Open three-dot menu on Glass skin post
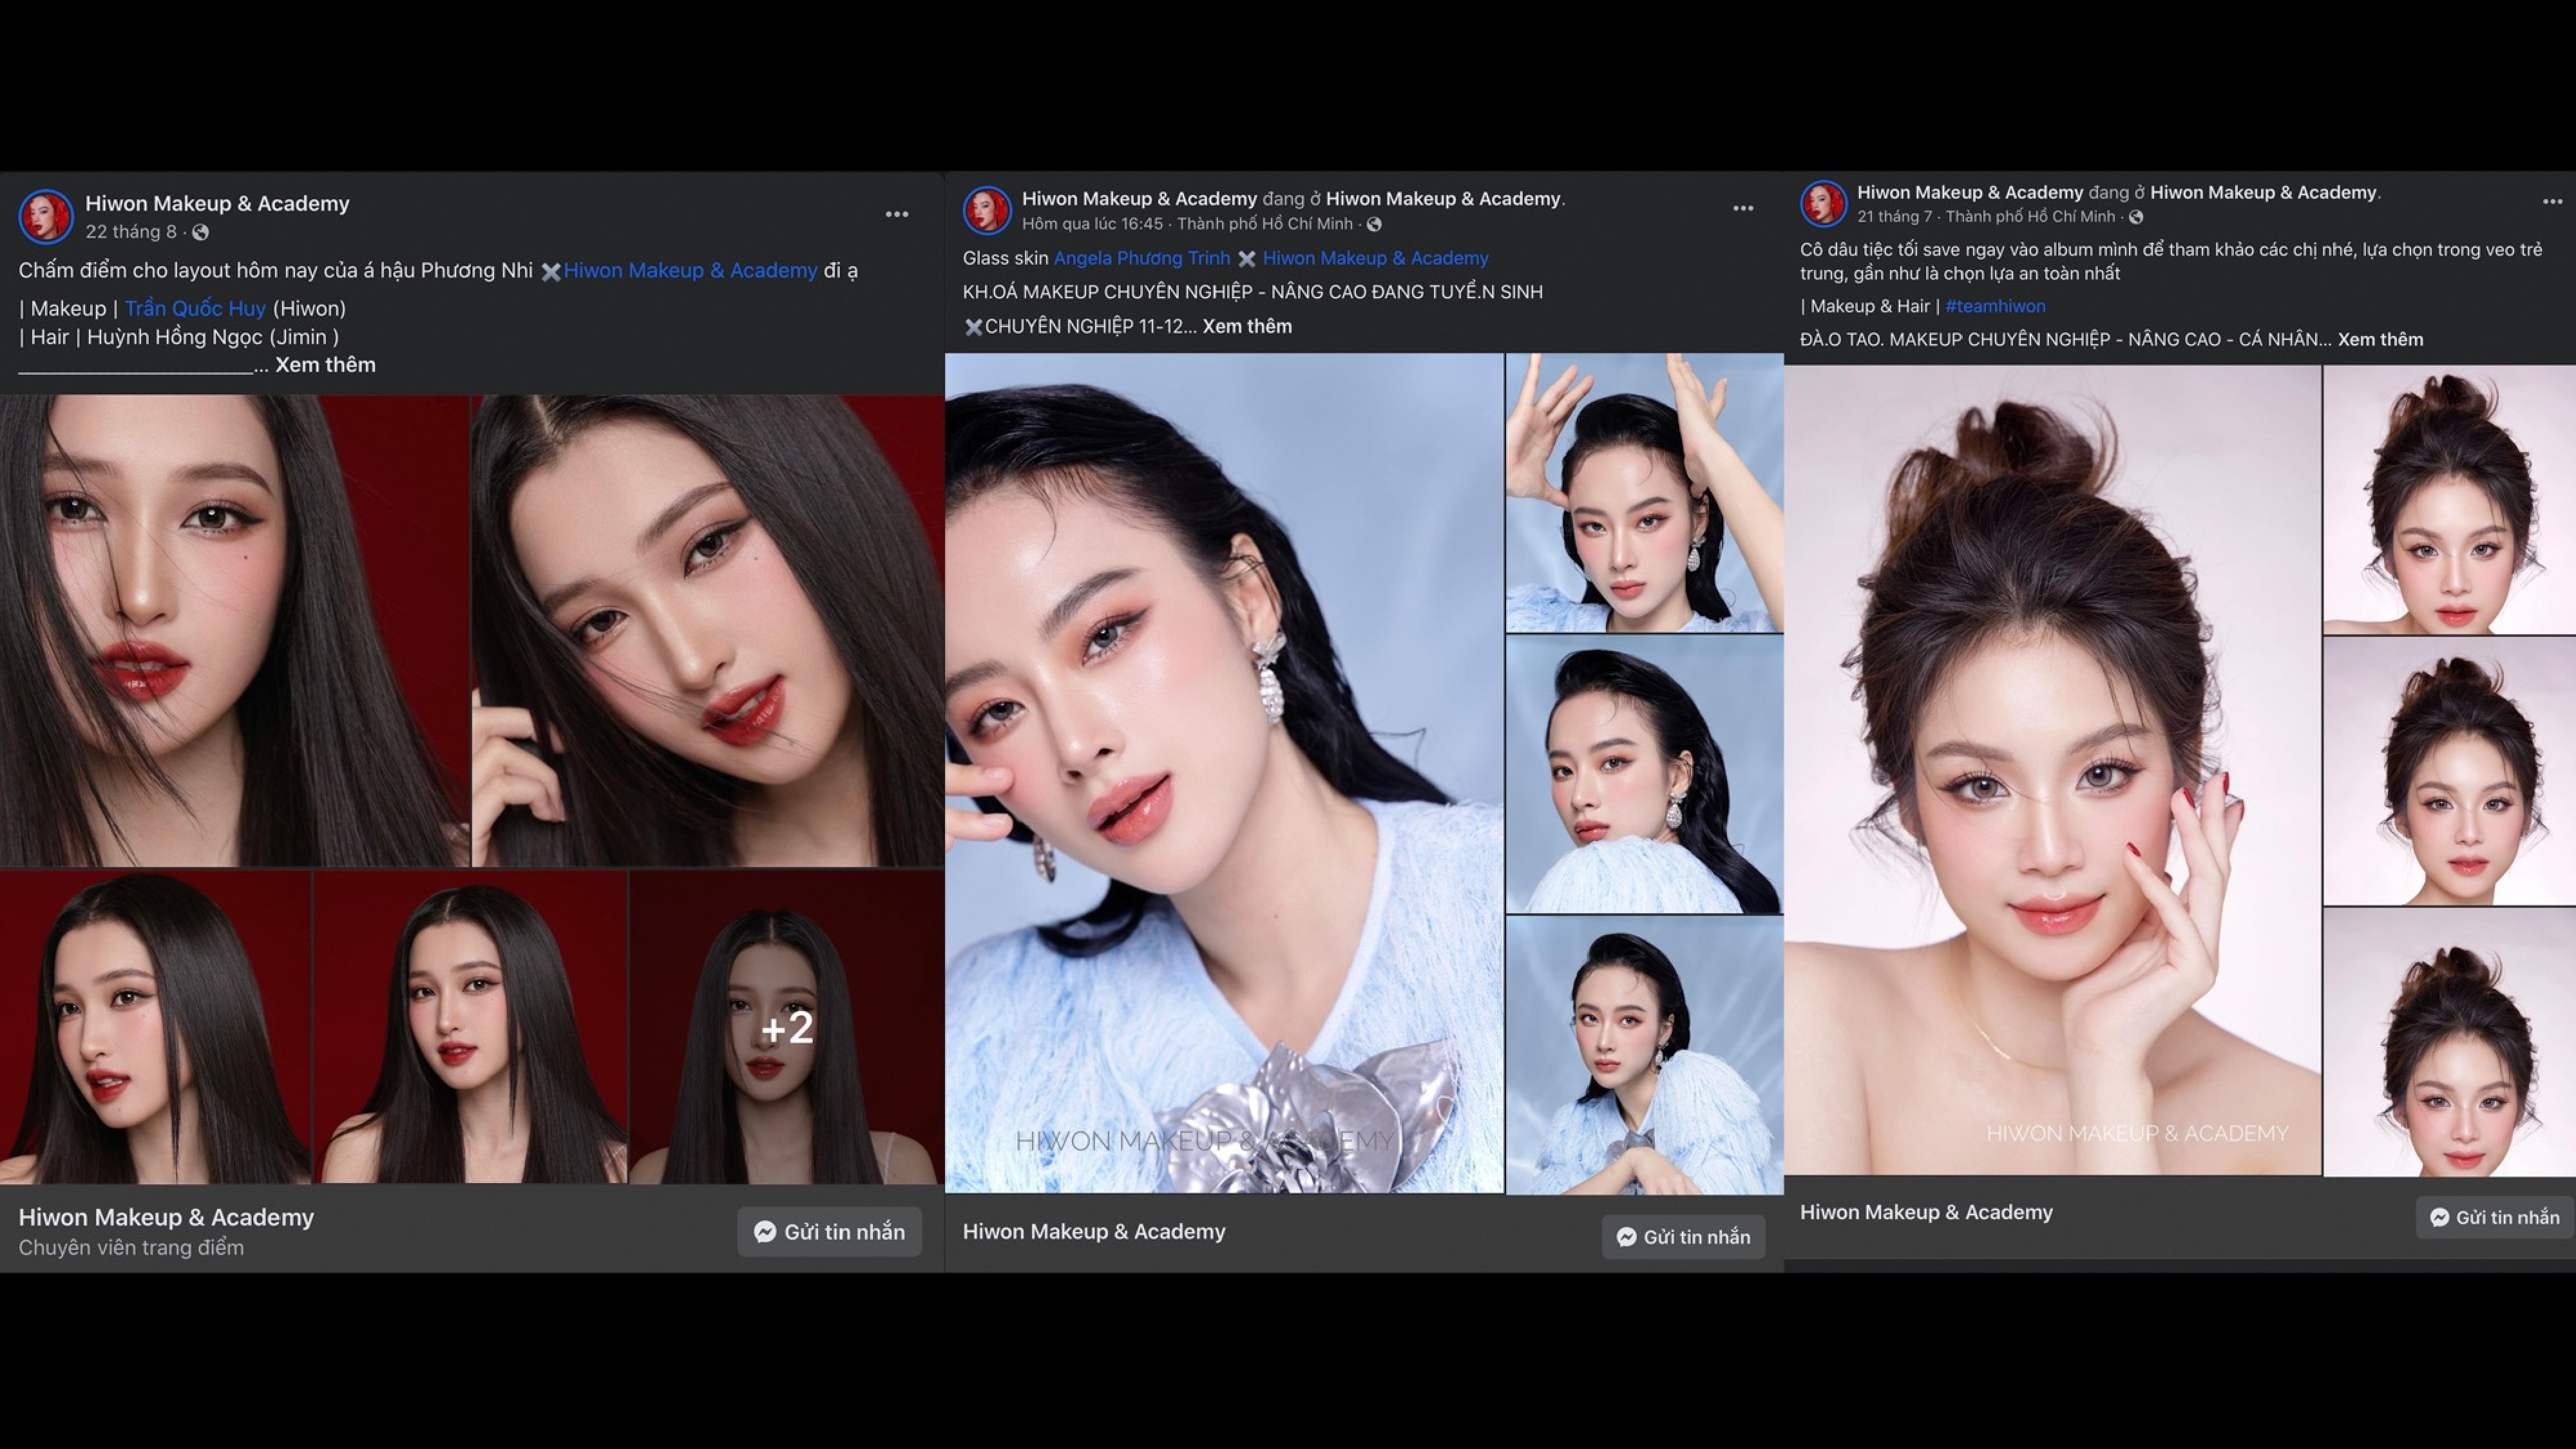This screenshot has width=2576, height=1449. 1743,208
